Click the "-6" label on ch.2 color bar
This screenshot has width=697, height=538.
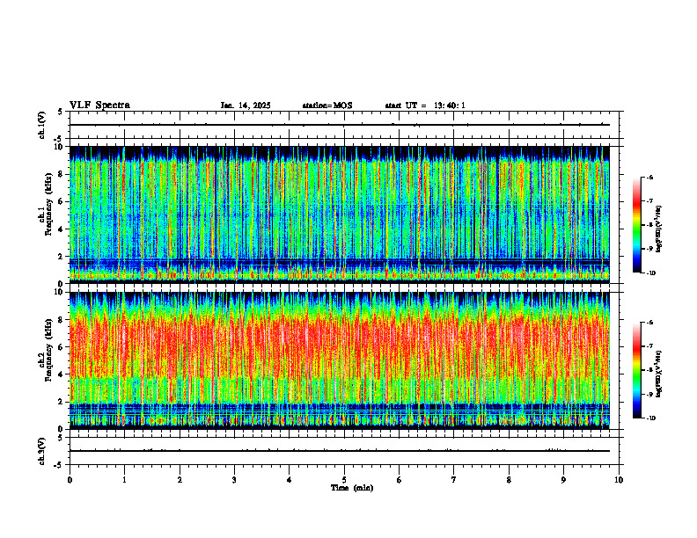649,323
